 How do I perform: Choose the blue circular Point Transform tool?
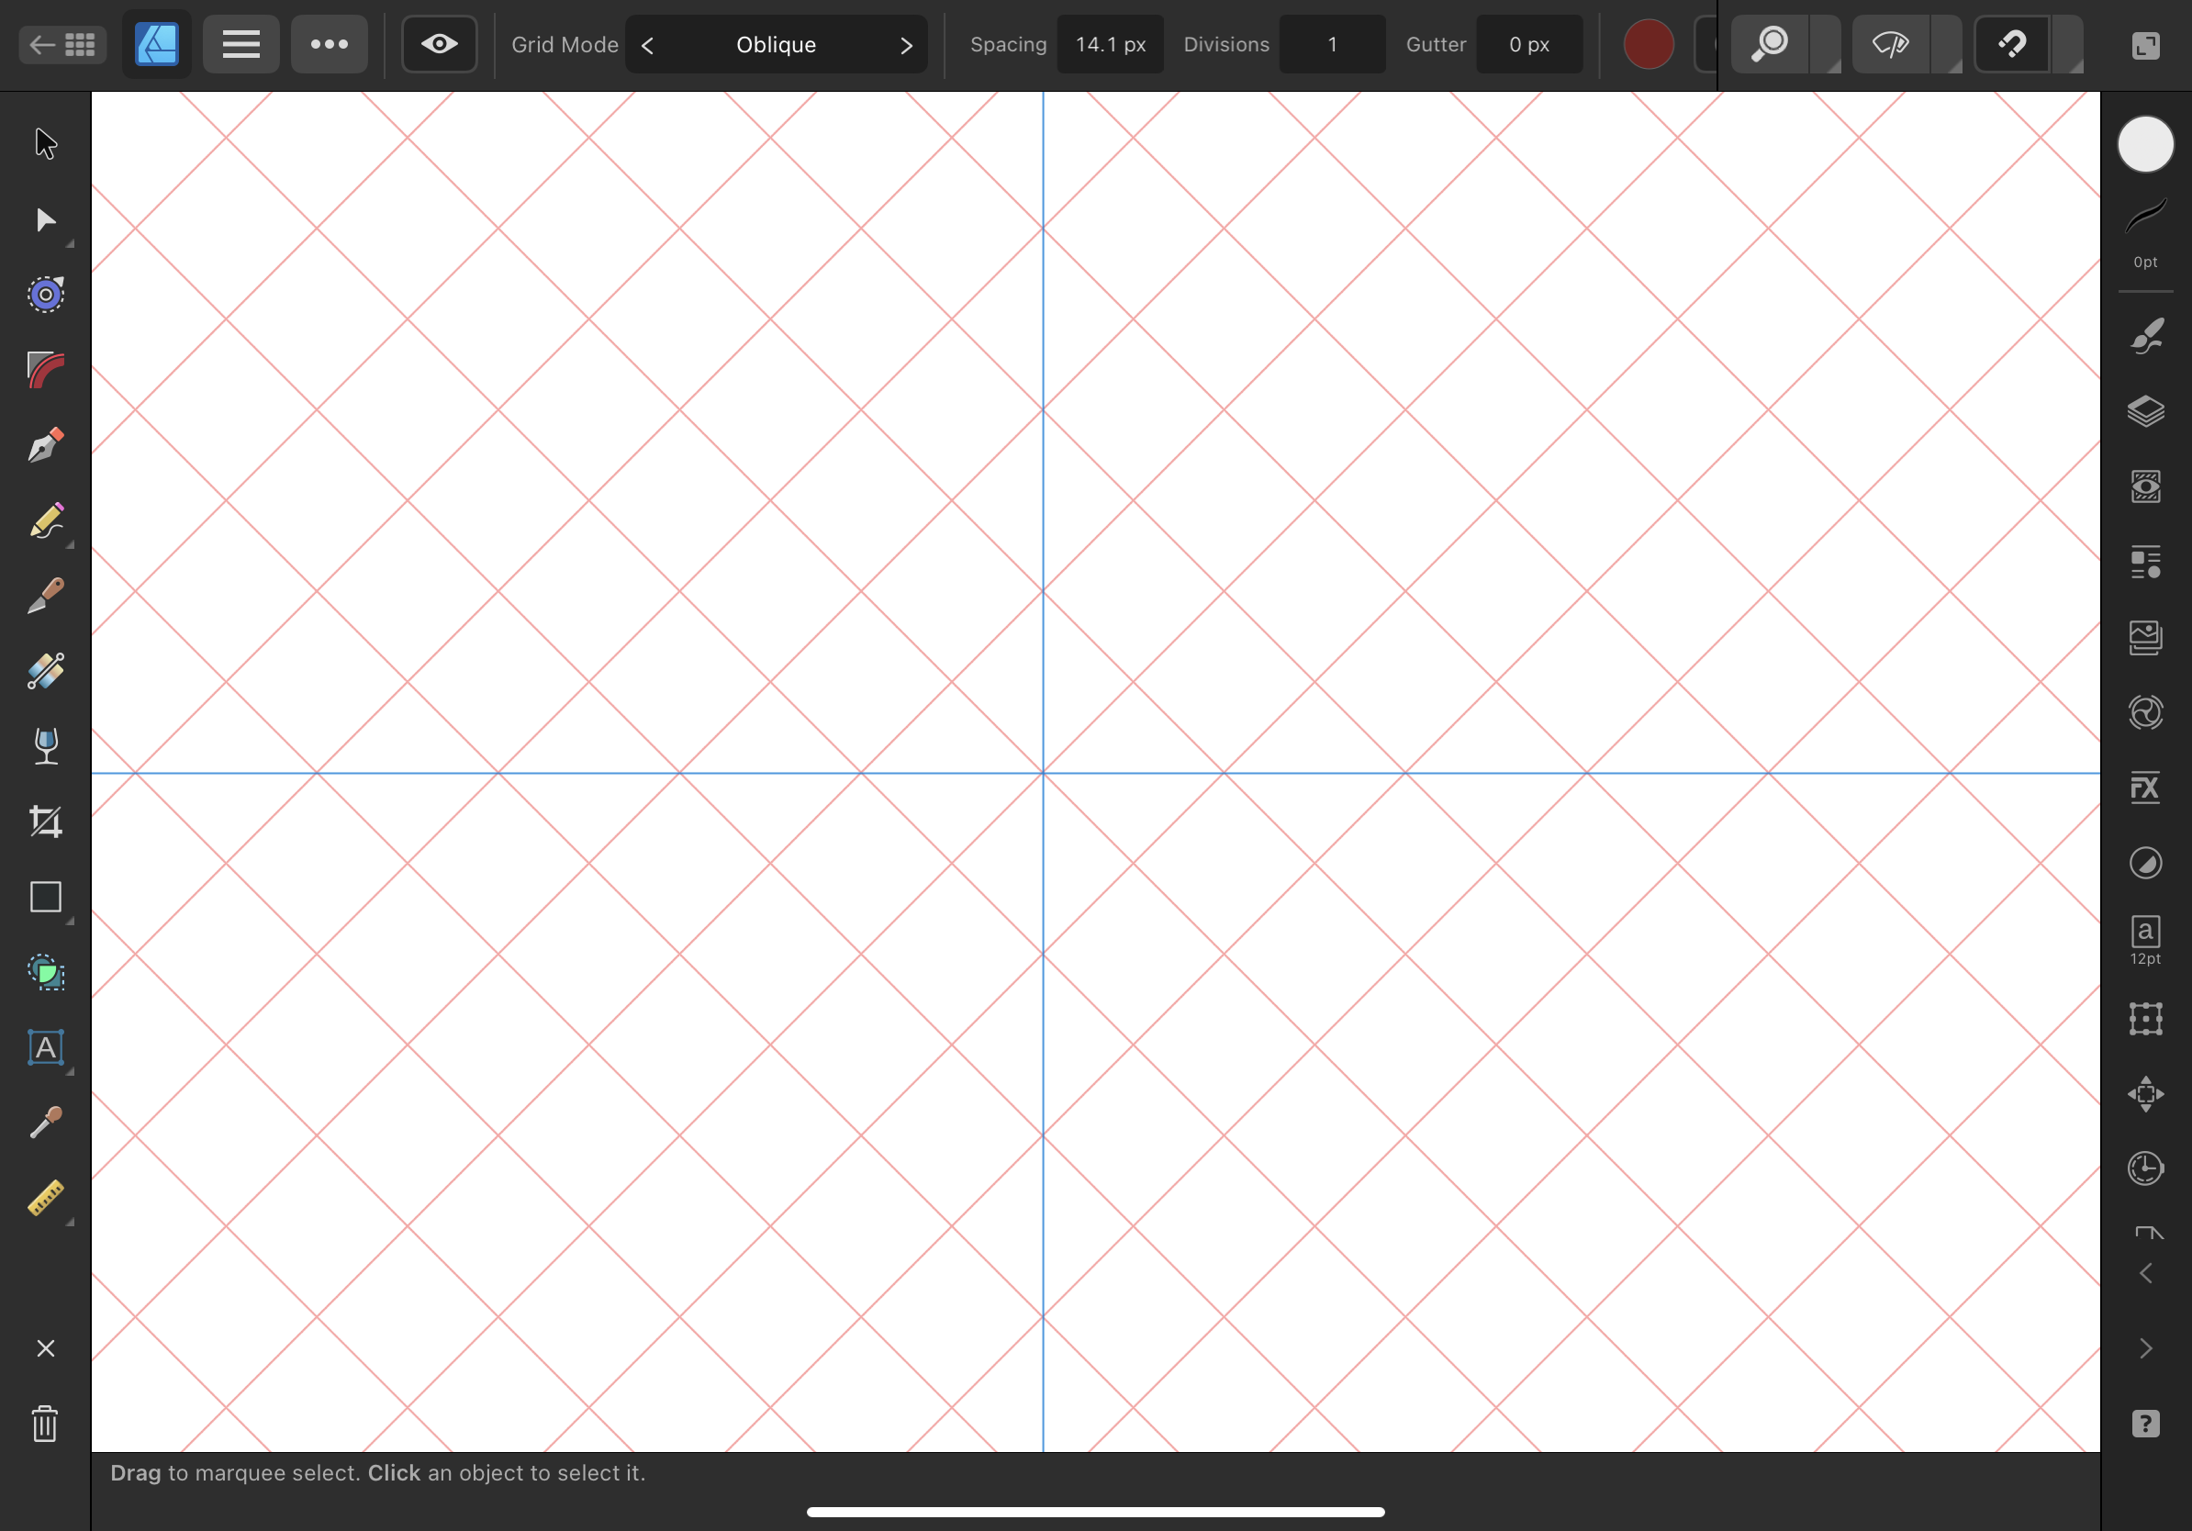tap(46, 295)
